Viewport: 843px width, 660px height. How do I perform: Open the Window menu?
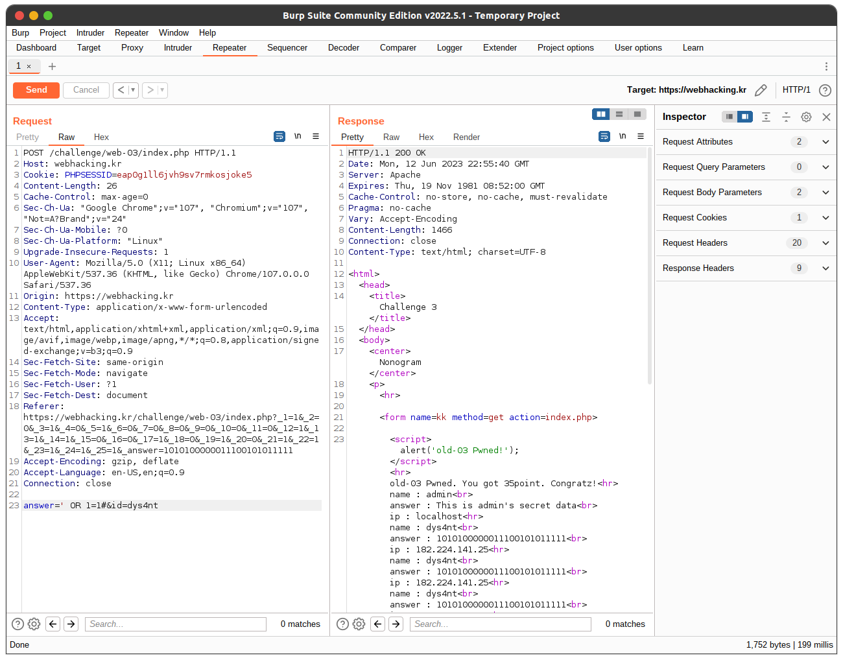(x=174, y=33)
